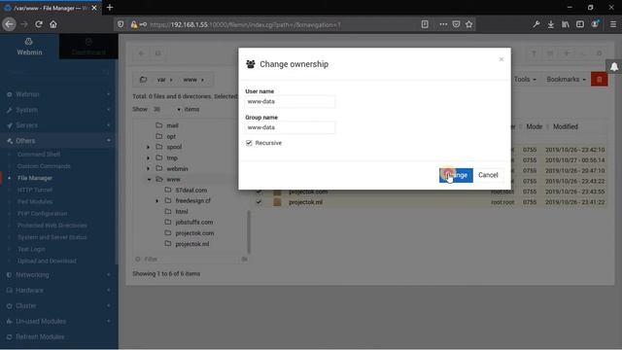The width and height of the screenshot is (622, 350).
Task: Expand the spool folder in tree
Action: point(149,147)
